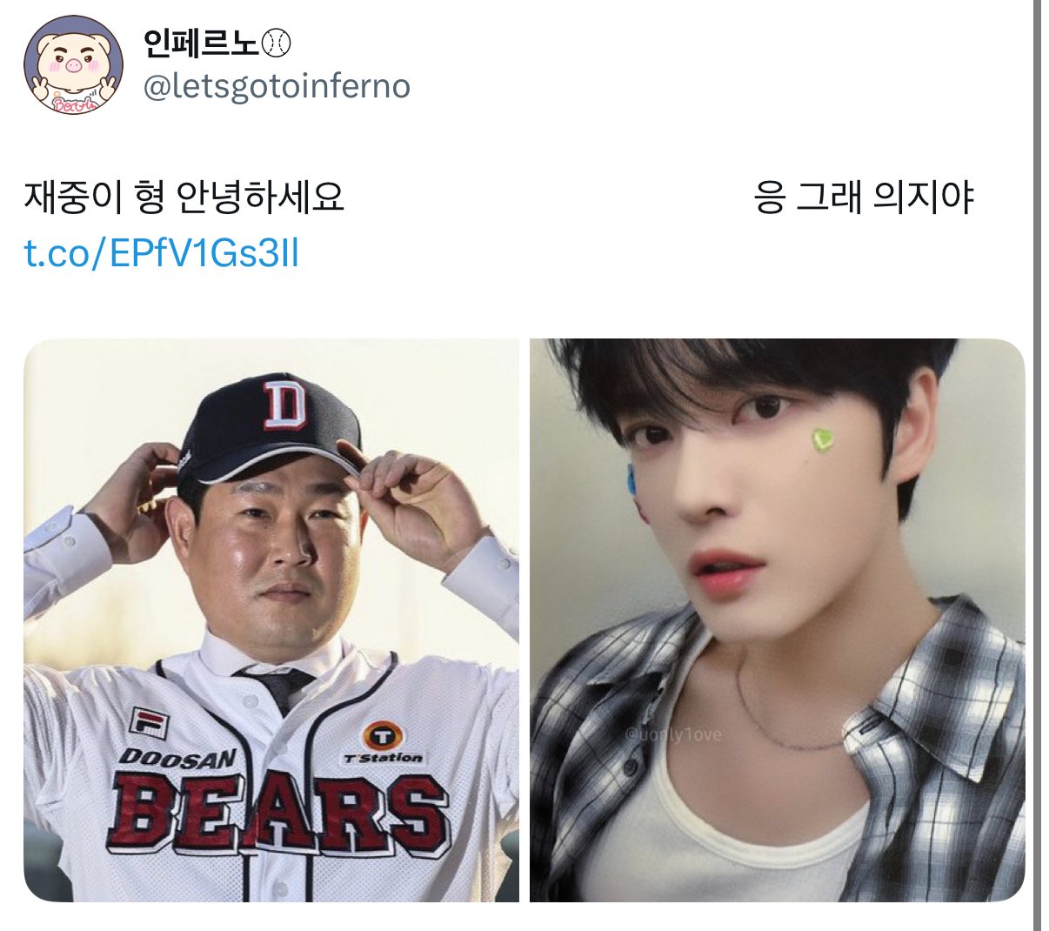Open the pig cartoon profile avatar
Image resolution: width=1049 pixels, height=931 pixels.
pos(73,66)
